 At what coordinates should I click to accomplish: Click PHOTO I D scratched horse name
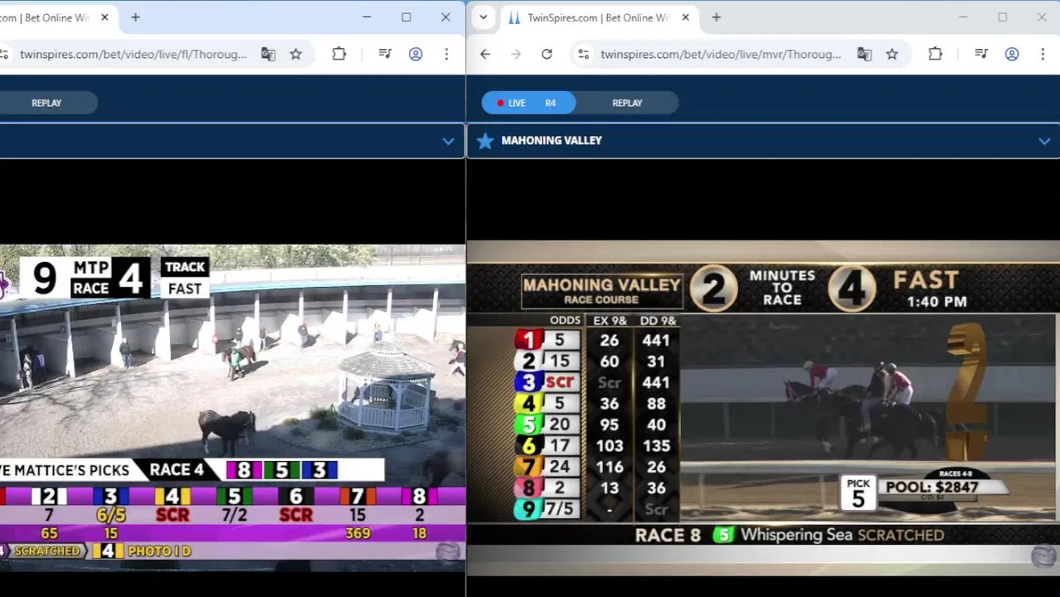(x=159, y=551)
